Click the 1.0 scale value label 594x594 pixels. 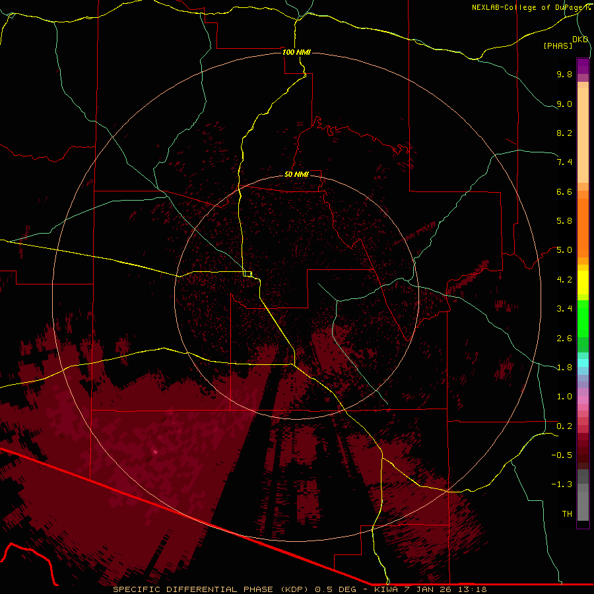(564, 397)
